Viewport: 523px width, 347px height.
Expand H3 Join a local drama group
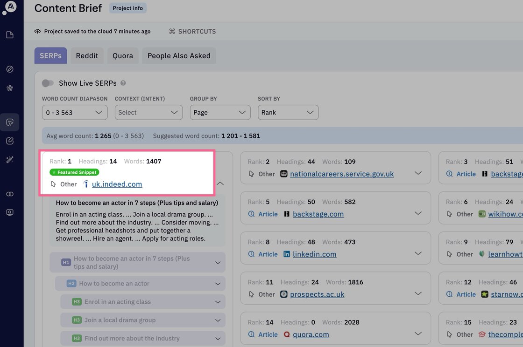(218, 320)
